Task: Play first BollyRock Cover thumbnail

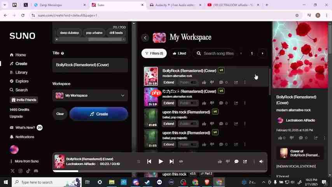Action: pyautogui.click(x=151, y=76)
